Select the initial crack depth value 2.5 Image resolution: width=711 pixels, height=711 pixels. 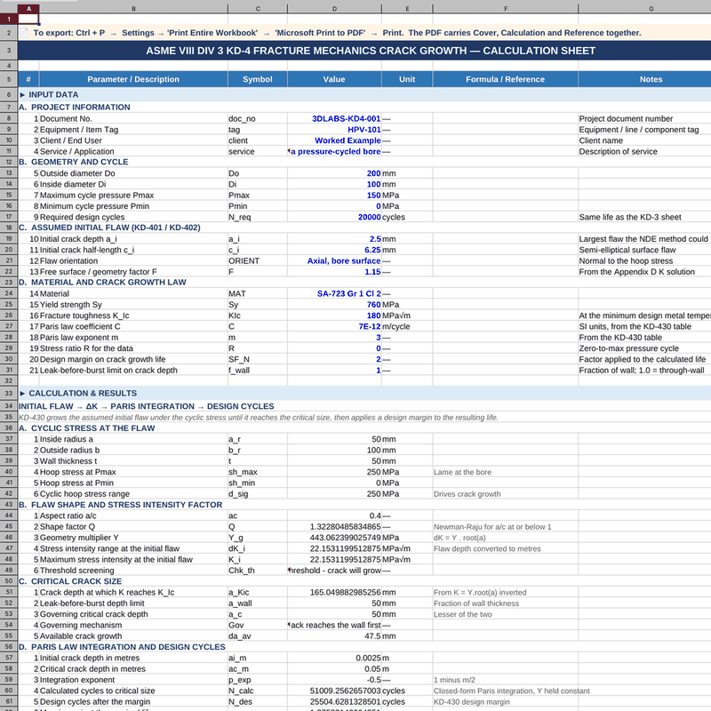334,238
